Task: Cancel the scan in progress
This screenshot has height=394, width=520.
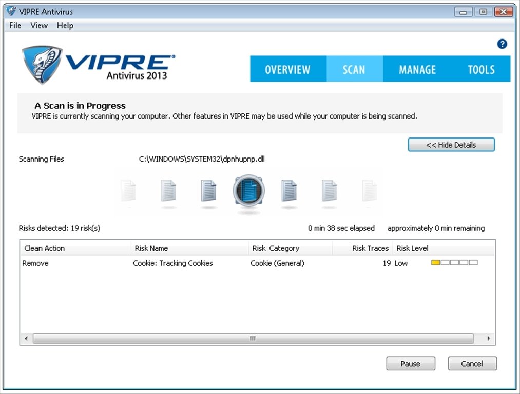Action: 472,364
